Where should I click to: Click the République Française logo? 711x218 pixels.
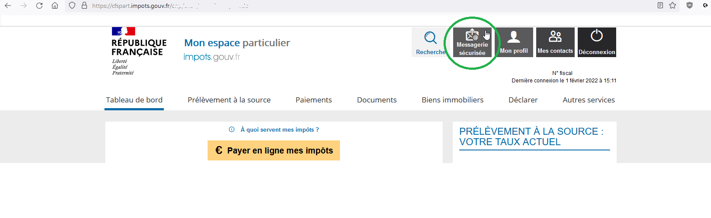pyautogui.click(x=139, y=51)
